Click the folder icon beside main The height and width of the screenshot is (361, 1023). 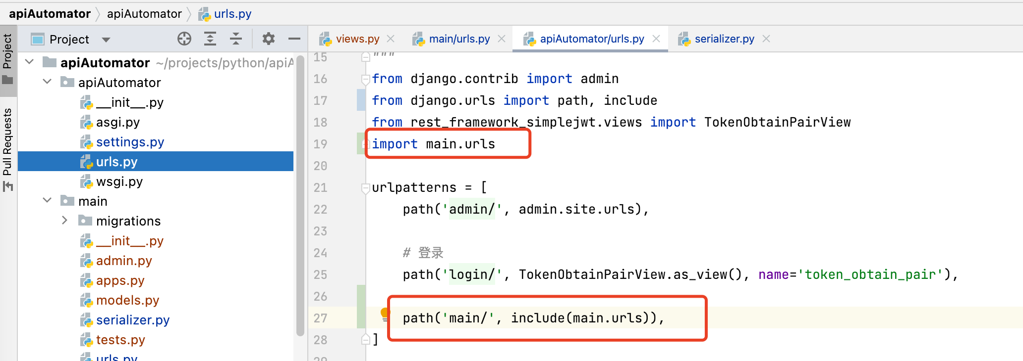click(67, 200)
